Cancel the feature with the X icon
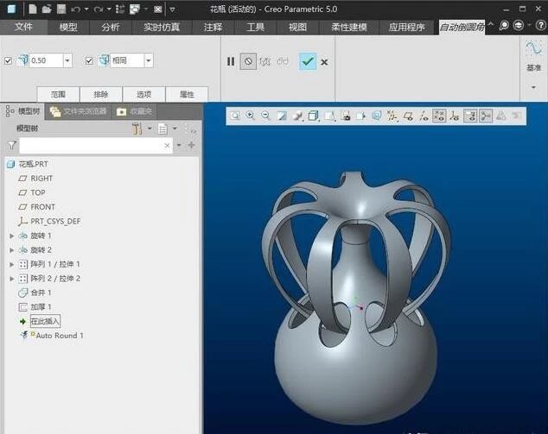 (324, 62)
